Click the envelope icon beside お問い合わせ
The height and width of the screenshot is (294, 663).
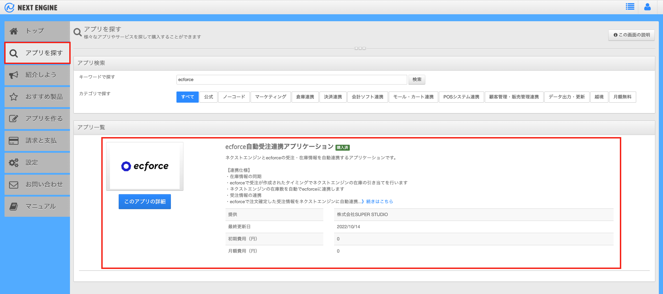(14, 184)
